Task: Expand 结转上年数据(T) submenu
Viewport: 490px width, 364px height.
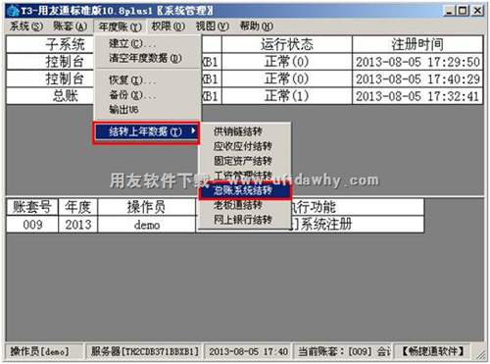Action: (x=146, y=132)
